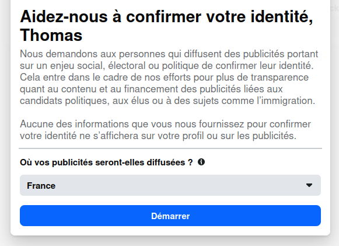Viewport: 339px width, 246px height.
Task: Open the France country dropdown
Action: (x=170, y=185)
